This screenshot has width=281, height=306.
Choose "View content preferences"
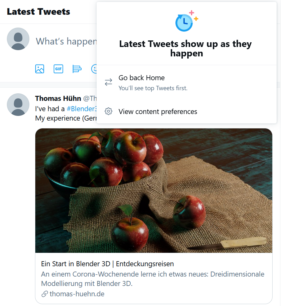click(158, 112)
